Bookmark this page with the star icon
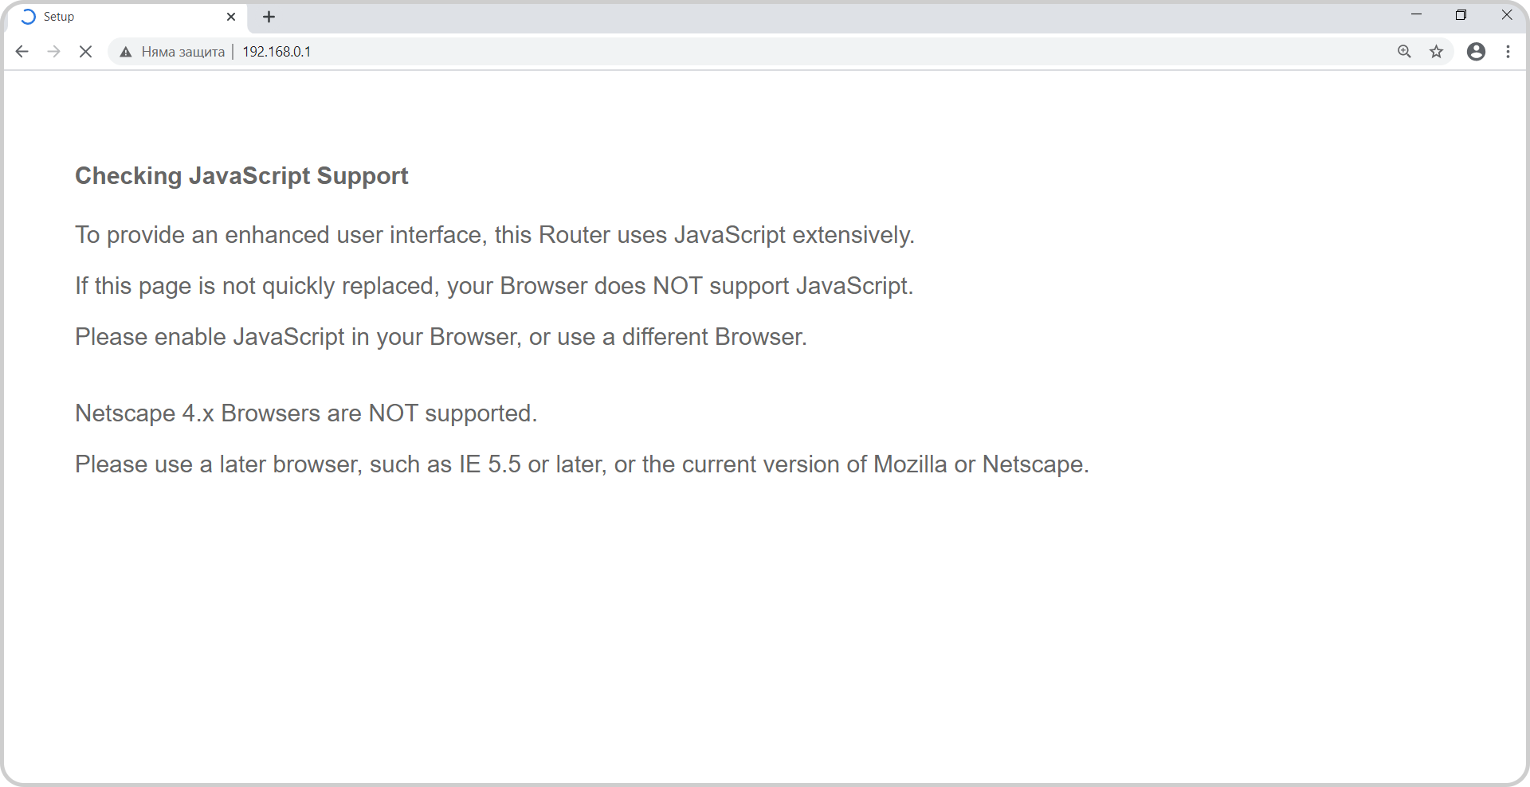1530x787 pixels. tap(1436, 52)
